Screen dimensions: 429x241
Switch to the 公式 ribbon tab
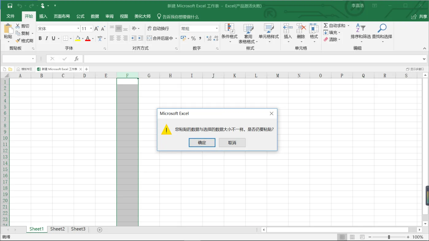(x=81, y=16)
